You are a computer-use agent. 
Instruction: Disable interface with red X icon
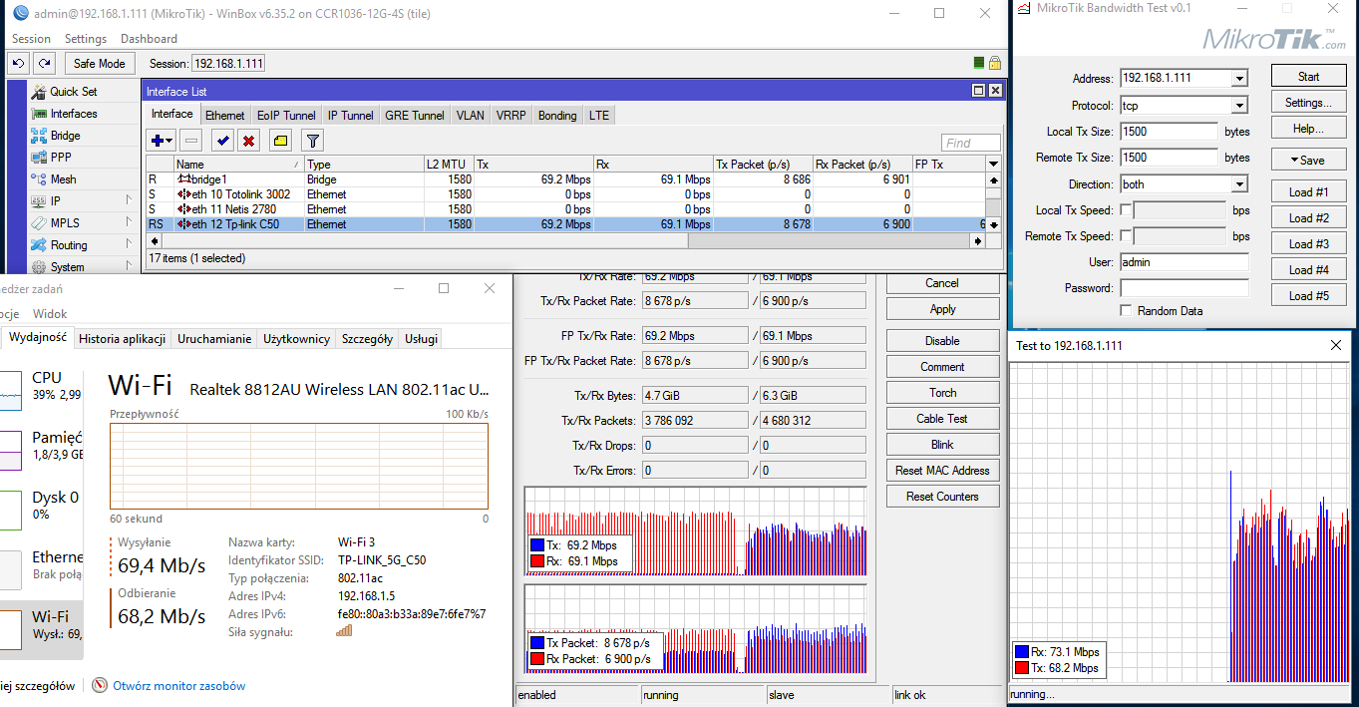249,142
